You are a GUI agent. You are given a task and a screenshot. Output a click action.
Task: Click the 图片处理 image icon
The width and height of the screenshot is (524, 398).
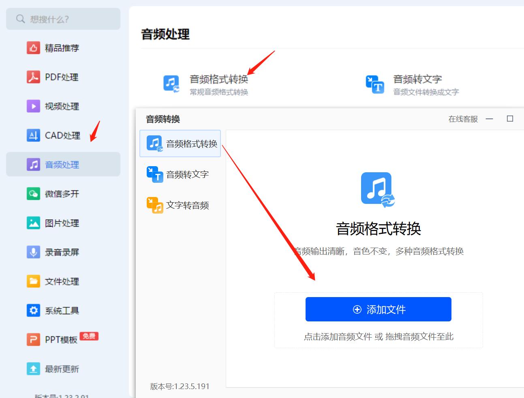pyautogui.click(x=34, y=223)
